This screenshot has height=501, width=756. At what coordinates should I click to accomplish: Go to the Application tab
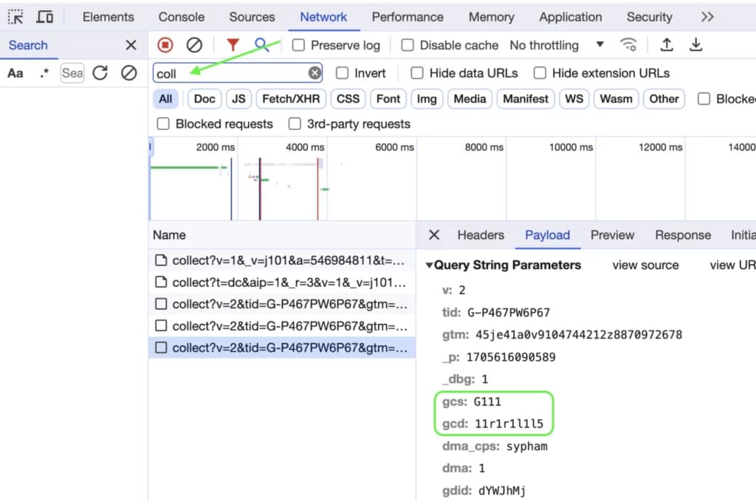571,17
